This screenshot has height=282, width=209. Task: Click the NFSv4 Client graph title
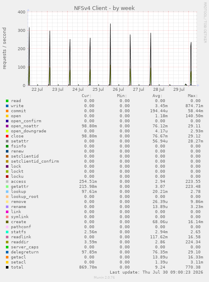tap(104, 8)
